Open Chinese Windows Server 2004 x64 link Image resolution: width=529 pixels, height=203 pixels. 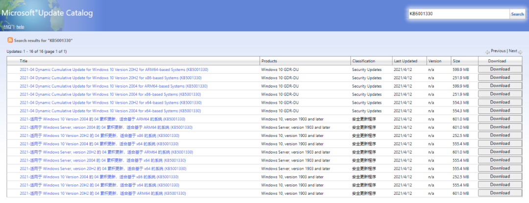(102, 160)
